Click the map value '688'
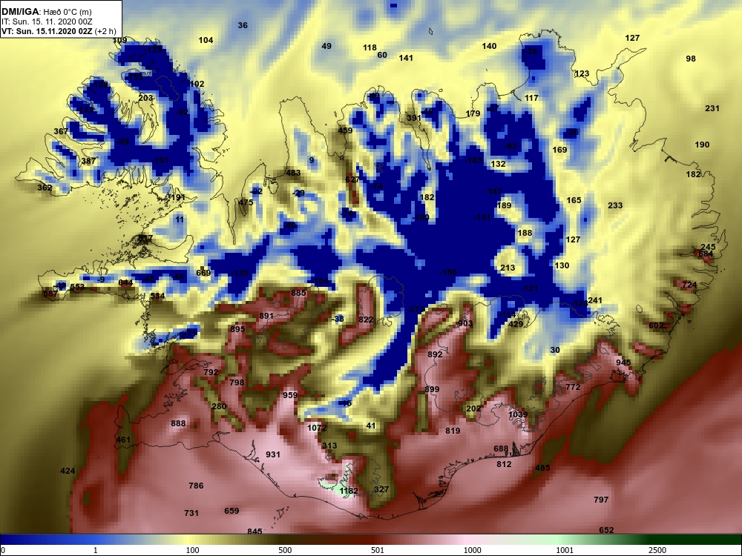This screenshot has height=556, width=742. pos(501,449)
